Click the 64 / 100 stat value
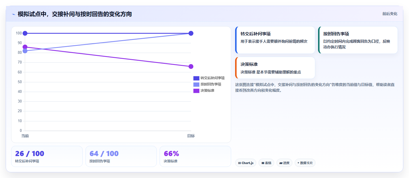Screen dimensions: 409x178 [x=104, y=154]
